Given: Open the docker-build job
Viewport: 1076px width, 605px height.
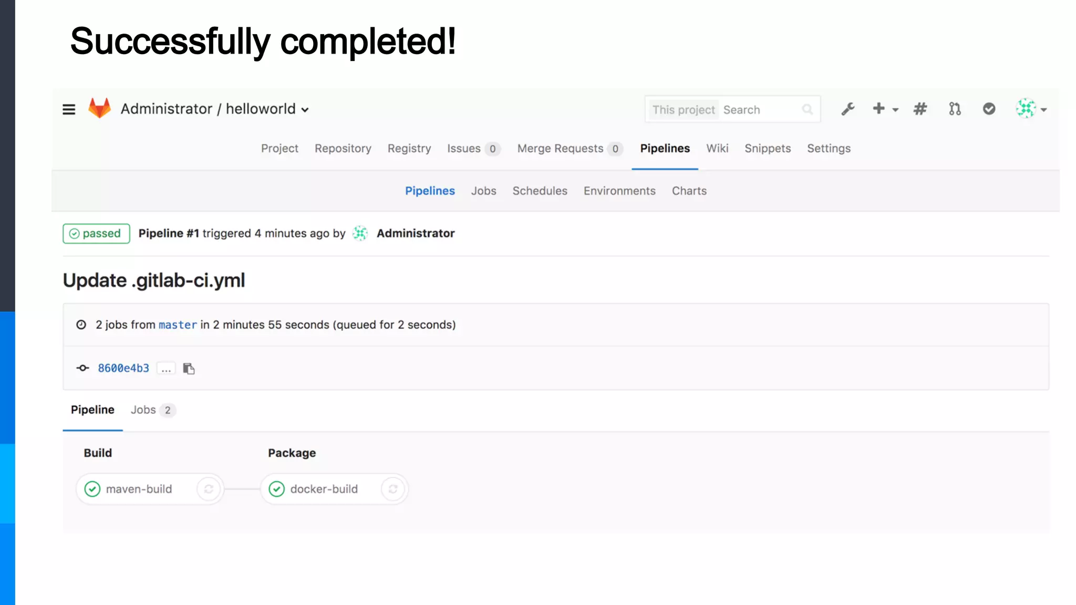Looking at the screenshot, I should pyautogui.click(x=324, y=489).
